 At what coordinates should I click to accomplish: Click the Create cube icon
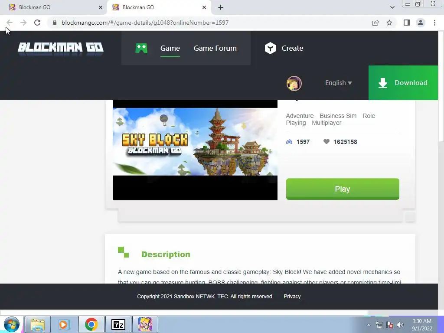[x=270, y=48]
